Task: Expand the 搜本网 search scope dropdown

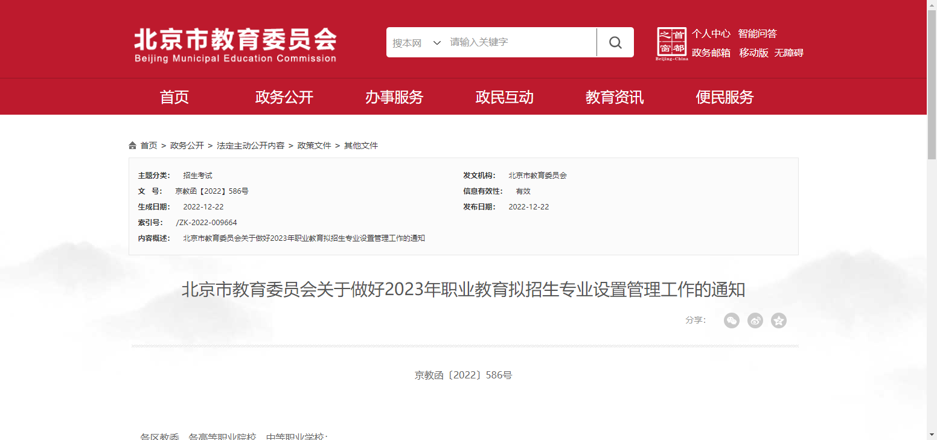Action: [417, 43]
